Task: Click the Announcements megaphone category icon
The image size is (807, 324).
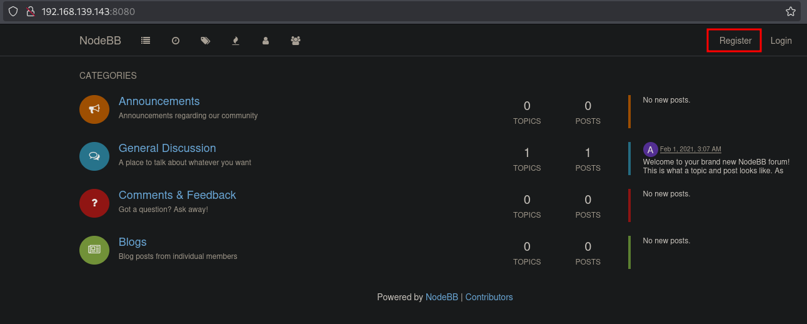Action: coord(94,109)
